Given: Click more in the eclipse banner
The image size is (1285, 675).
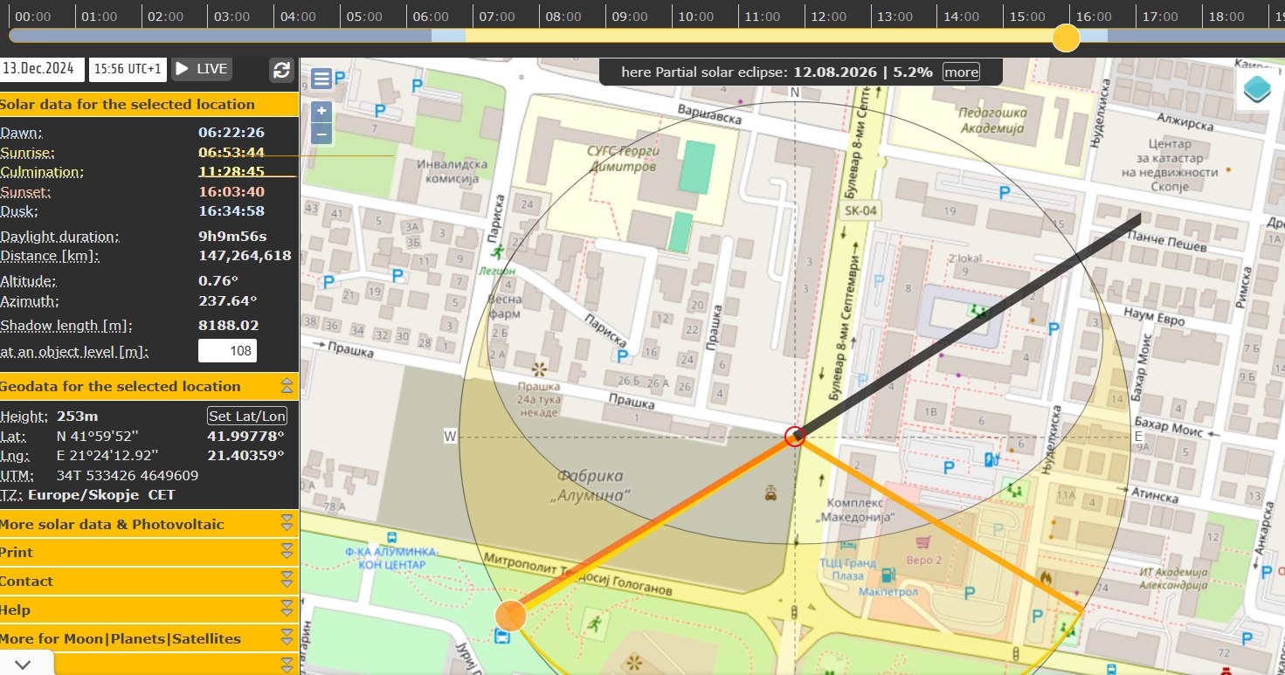Looking at the screenshot, I should pyautogui.click(x=961, y=72).
